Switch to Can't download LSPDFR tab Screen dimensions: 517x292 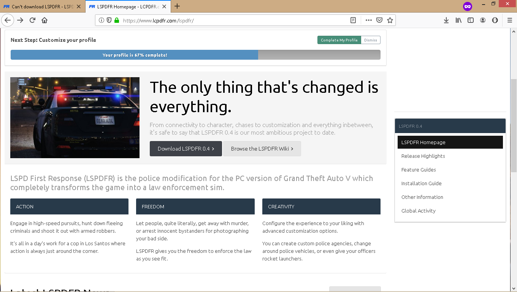click(42, 6)
